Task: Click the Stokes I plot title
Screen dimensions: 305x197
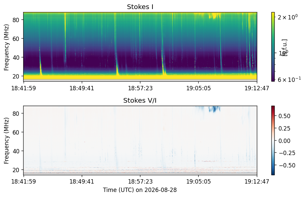Action: [140, 7]
